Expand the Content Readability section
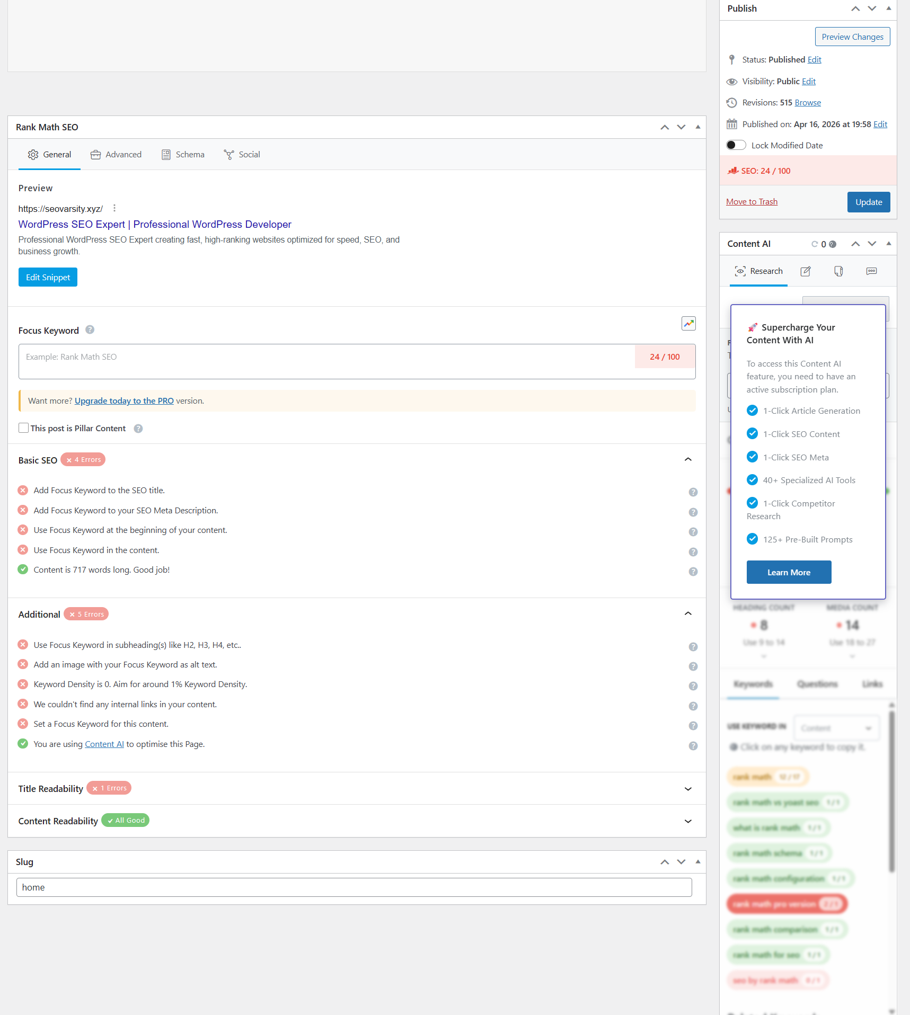This screenshot has width=910, height=1015. click(x=688, y=821)
